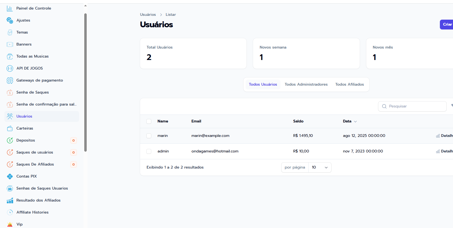The width and height of the screenshot is (453, 228).
Task: Check the marin row checkbox
Action: click(149, 136)
